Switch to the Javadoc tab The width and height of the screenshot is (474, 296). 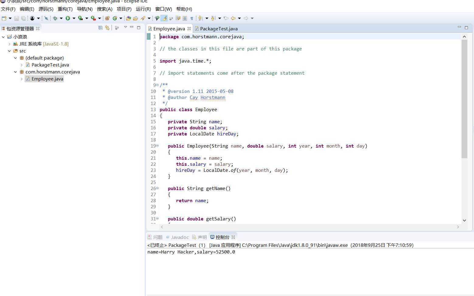177,237
